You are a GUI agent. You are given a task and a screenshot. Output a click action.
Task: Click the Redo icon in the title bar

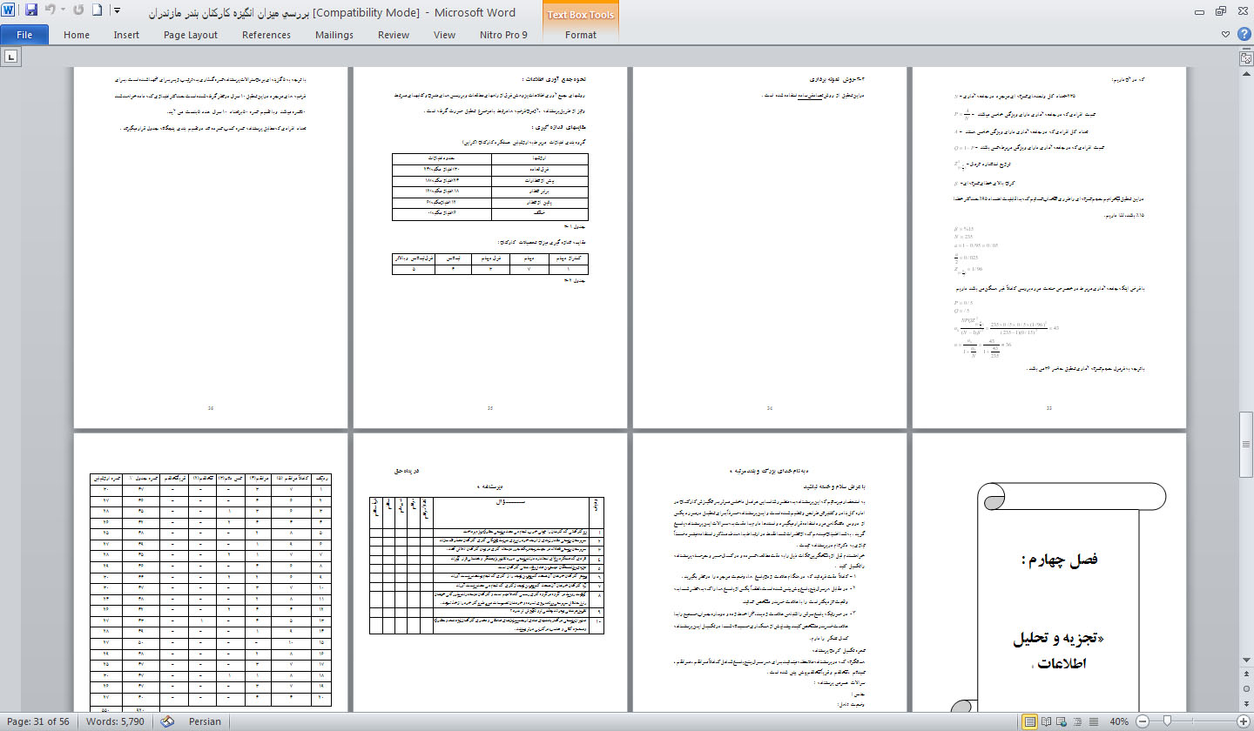tap(78, 11)
